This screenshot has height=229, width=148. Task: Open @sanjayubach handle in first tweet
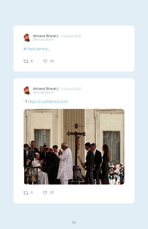point(44,40)
